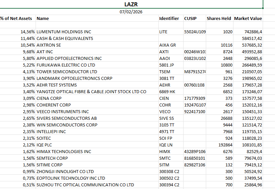Click the market value 79419,12
This screenshot has width=275, height=189.
[248, 165]
